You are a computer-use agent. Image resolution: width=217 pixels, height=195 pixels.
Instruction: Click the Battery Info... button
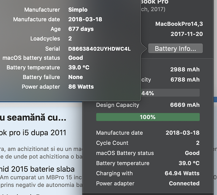point(175,49)
